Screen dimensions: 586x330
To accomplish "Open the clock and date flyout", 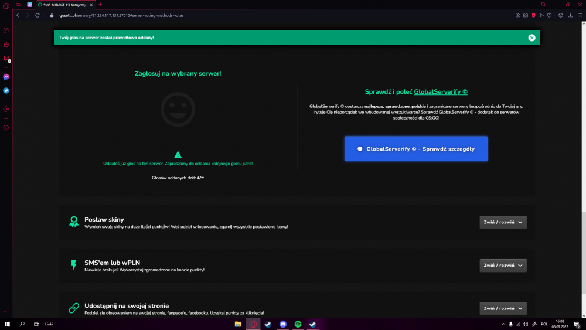I will 560,324.
